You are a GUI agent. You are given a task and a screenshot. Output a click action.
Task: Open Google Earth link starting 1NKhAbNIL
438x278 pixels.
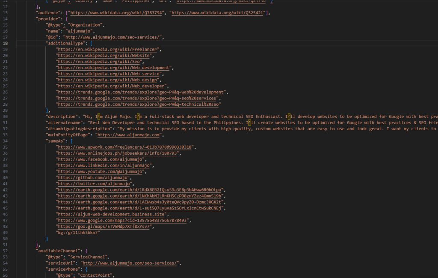click(x=140, y=196)
